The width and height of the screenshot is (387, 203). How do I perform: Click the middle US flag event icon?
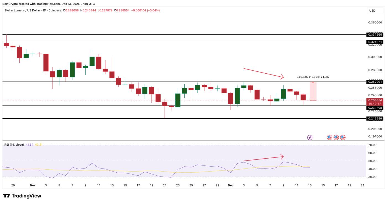click(336, 138)
